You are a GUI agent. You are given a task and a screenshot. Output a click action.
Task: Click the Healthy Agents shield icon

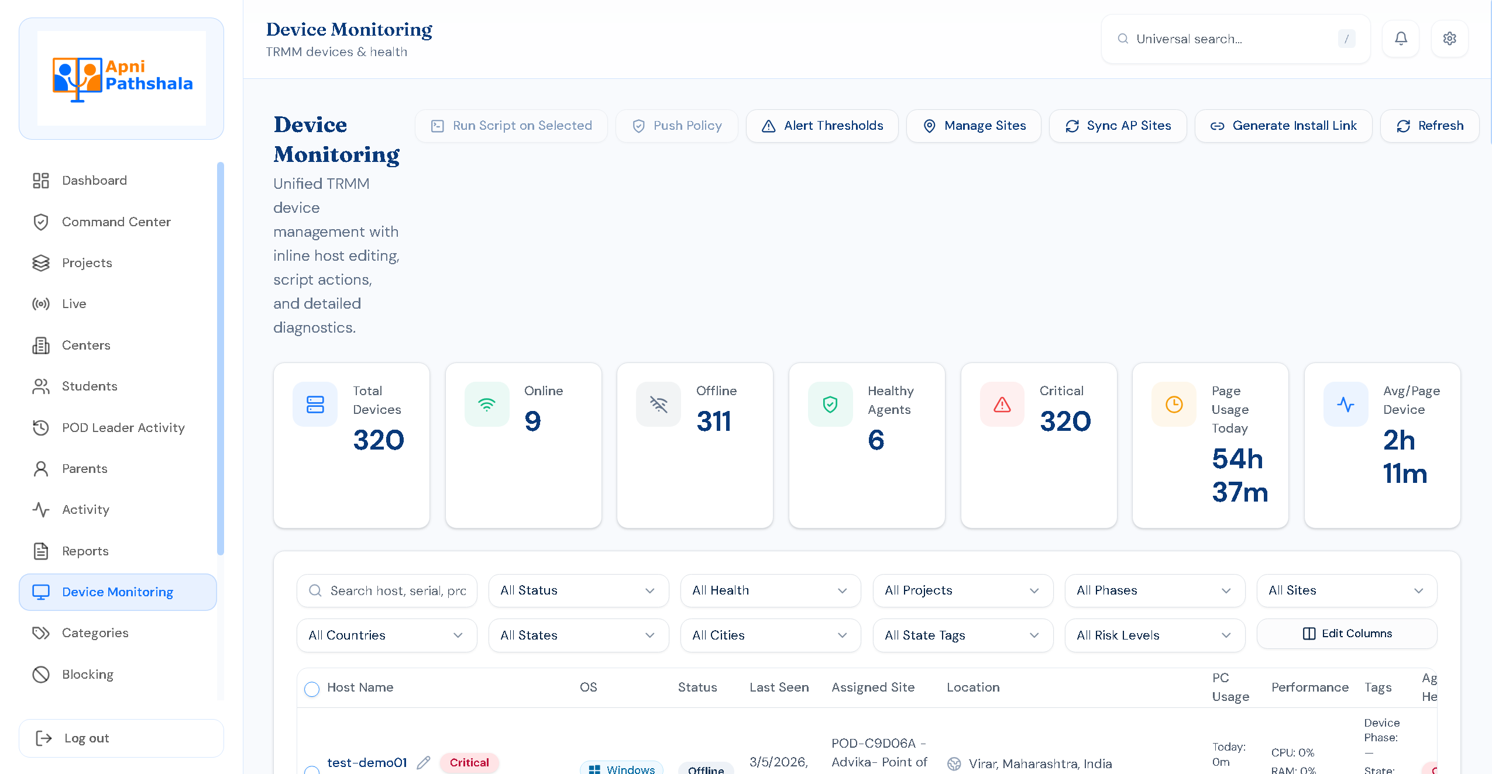click(830, 404)
